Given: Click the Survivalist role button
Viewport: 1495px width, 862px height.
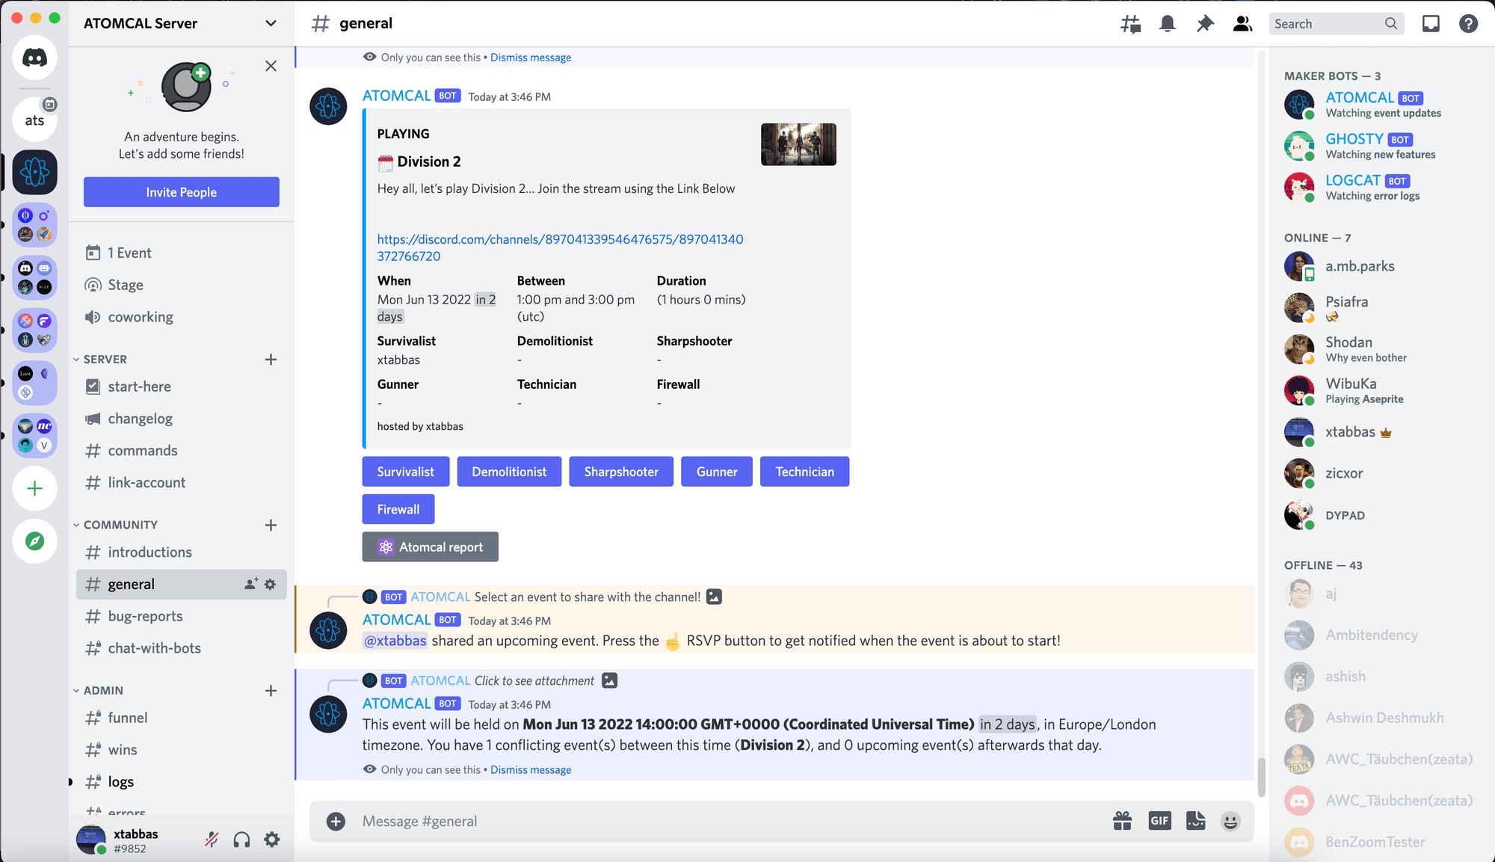Looking at the screenshot, I should point(406,472).
